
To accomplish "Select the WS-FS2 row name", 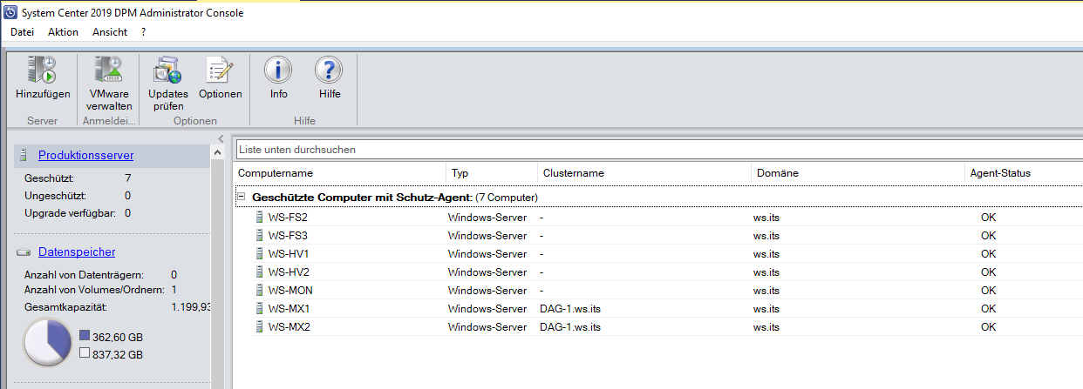I will click(x=288, y=217).
